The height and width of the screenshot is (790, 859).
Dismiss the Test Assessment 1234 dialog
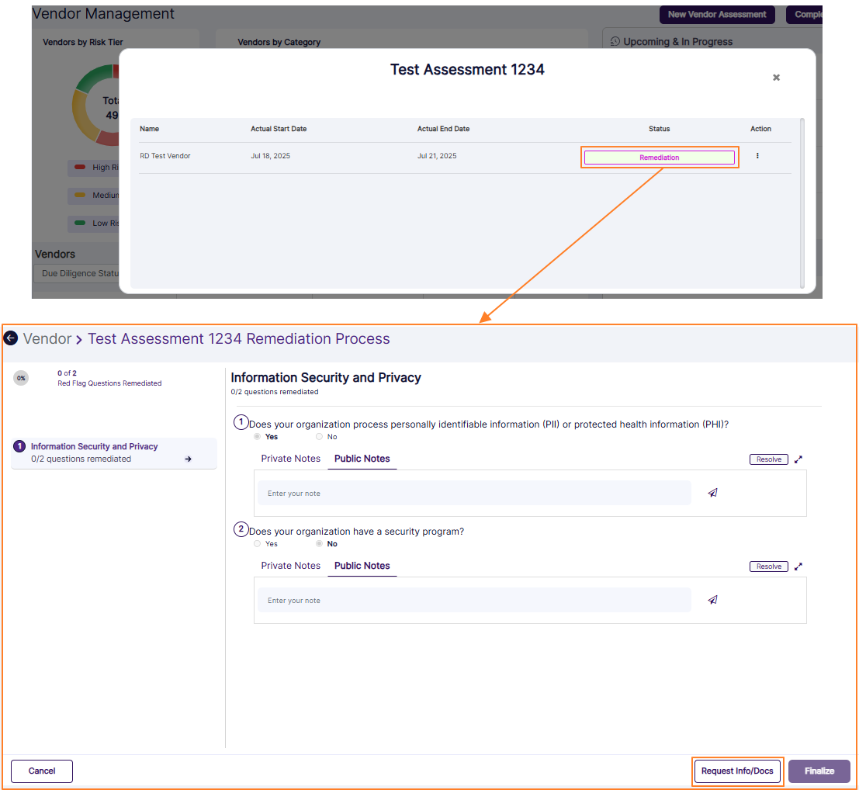(776, 77)
